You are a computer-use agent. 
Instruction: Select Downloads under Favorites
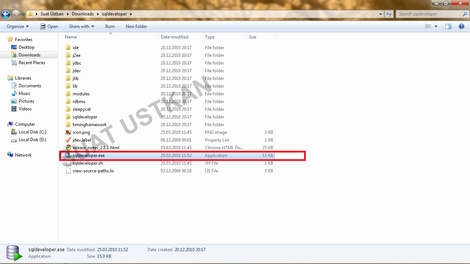(x=29, y=55)
